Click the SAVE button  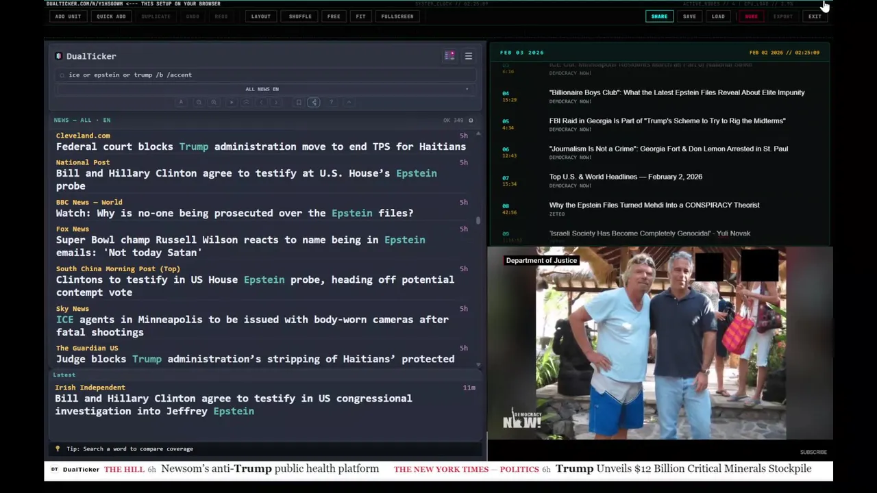(x=689, y=16)
